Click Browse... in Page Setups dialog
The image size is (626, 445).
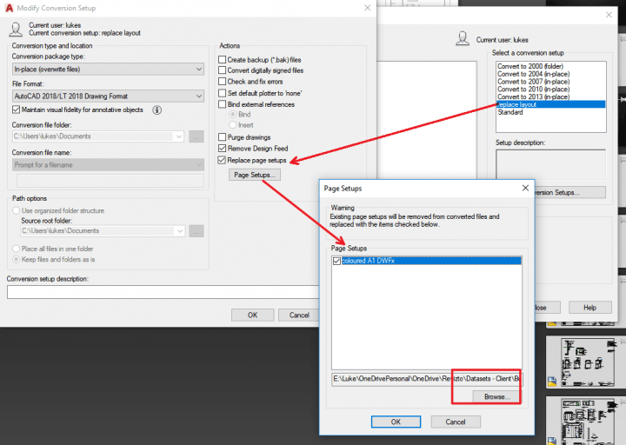(496, 396)
